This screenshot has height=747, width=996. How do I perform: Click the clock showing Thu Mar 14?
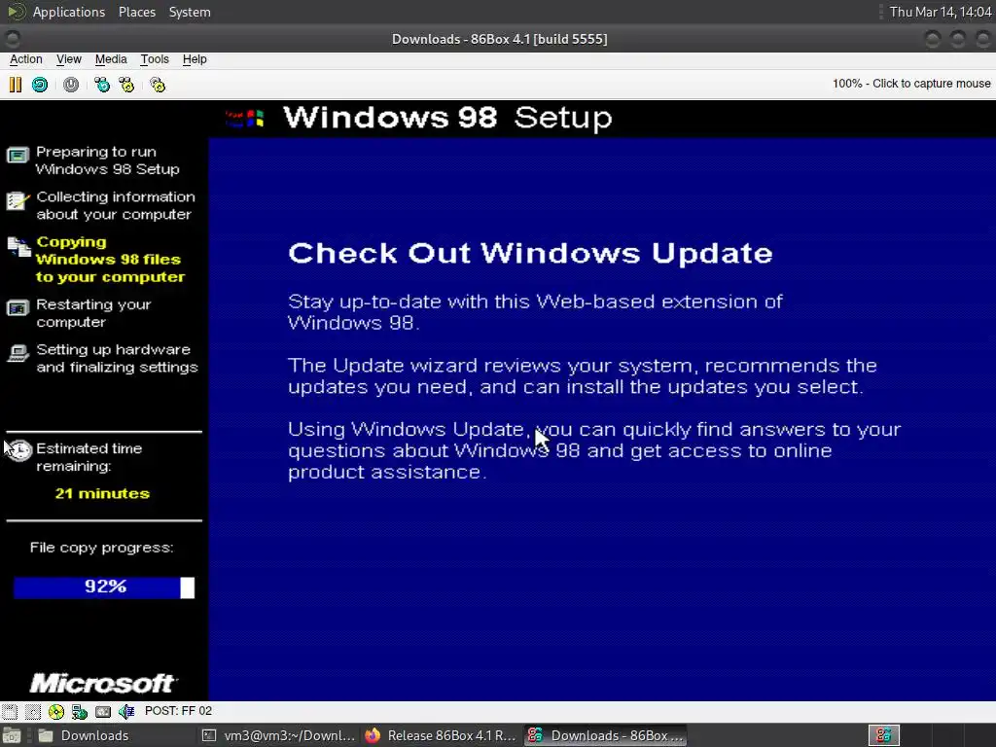point(941,12)
